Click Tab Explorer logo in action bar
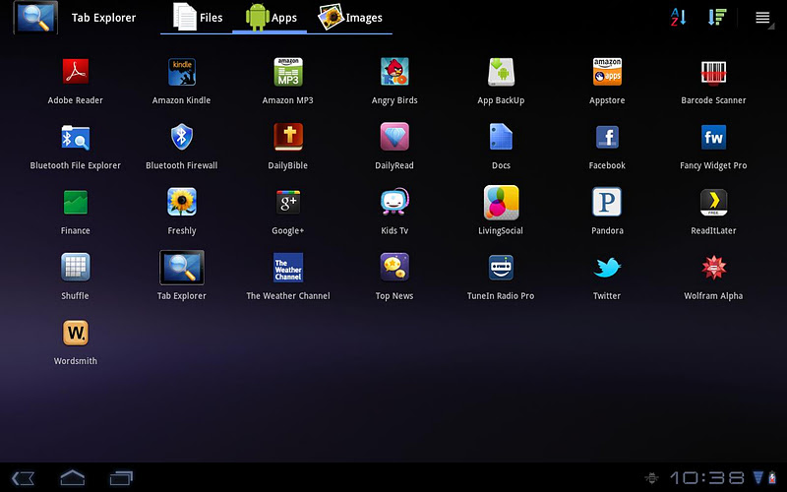 click(x=35, y=18)
